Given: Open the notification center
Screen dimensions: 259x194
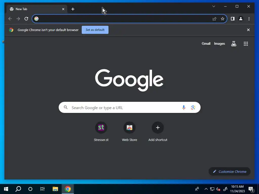Looking at the screenshot, I should point(251,189).
